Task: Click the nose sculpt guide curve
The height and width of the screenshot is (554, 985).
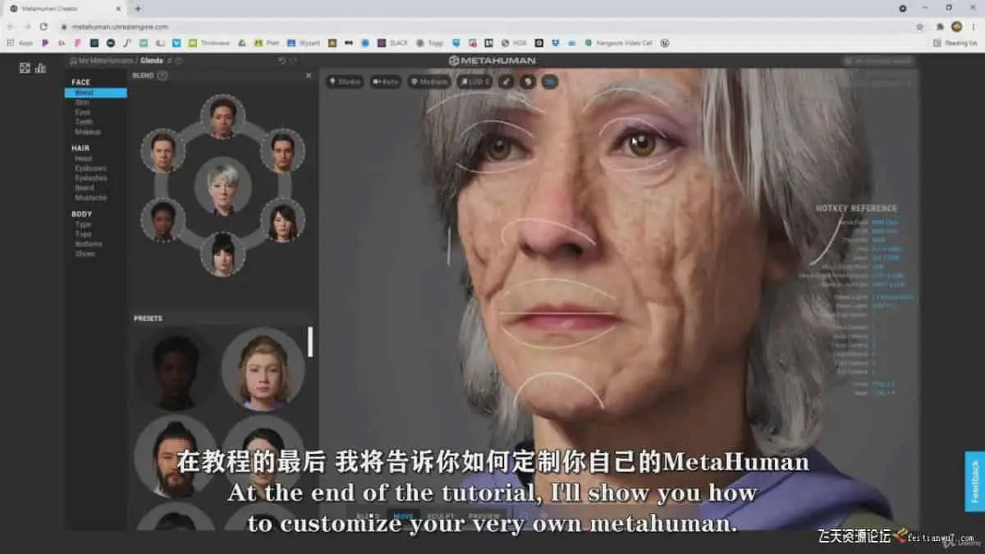Action: click(x=548, y=231)
